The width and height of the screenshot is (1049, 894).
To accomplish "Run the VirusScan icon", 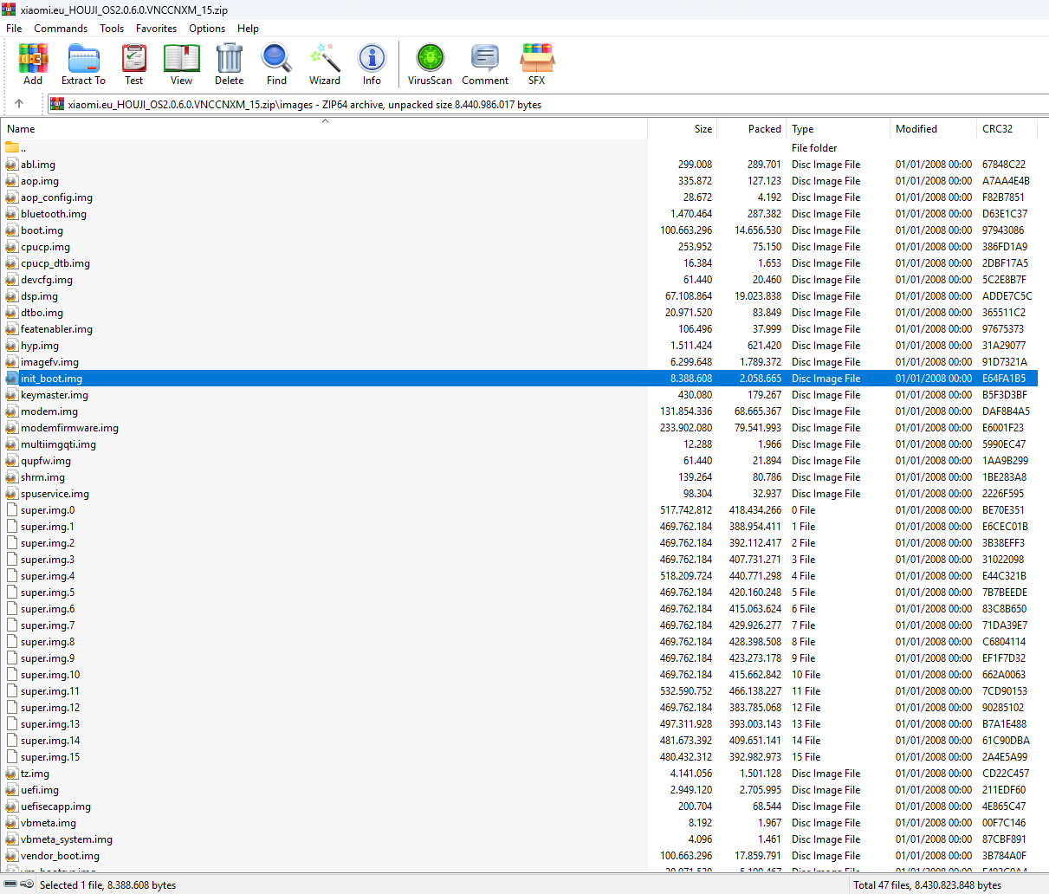I will (430, 59).
